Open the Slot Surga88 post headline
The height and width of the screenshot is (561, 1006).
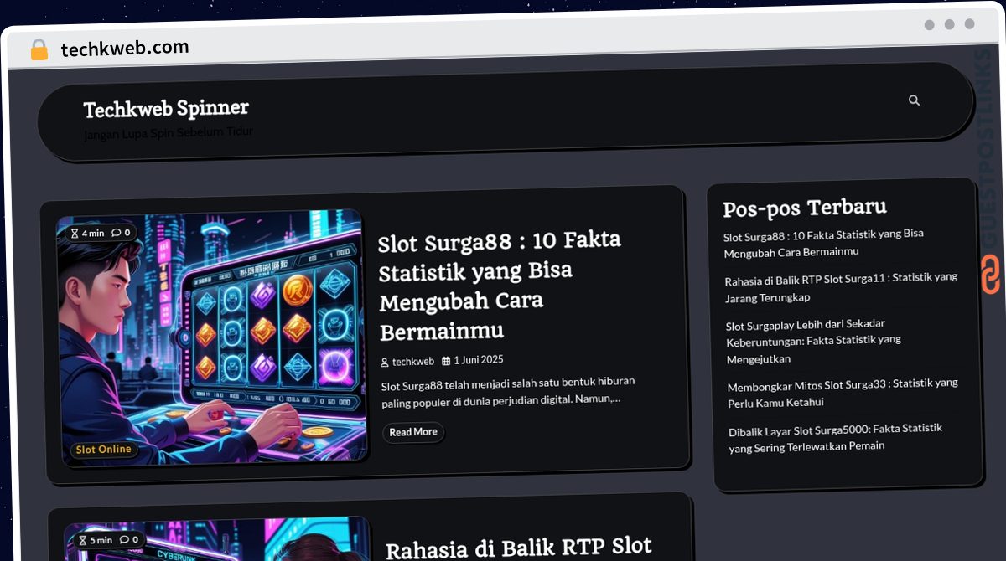(500, 286)
